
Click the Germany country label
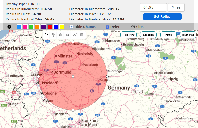[119, 88]
